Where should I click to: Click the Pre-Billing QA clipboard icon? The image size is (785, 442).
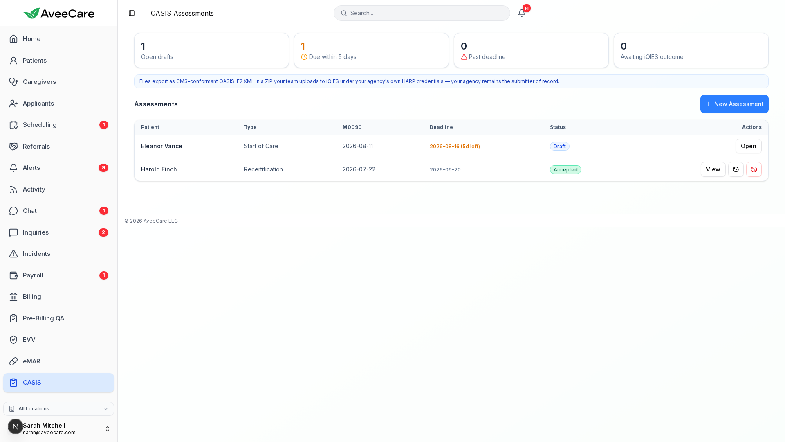coord(13,318)
